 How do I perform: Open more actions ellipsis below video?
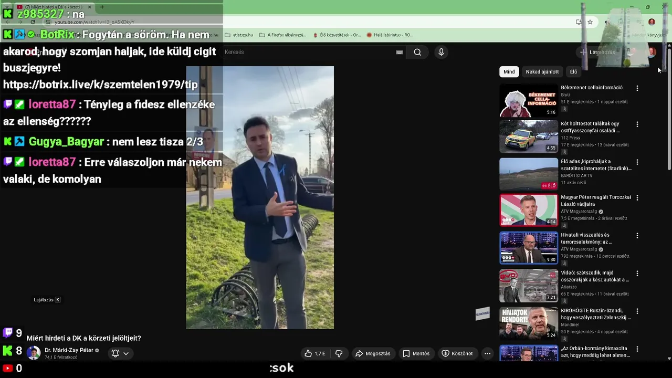pyautogui.click(x=487, y=353)
